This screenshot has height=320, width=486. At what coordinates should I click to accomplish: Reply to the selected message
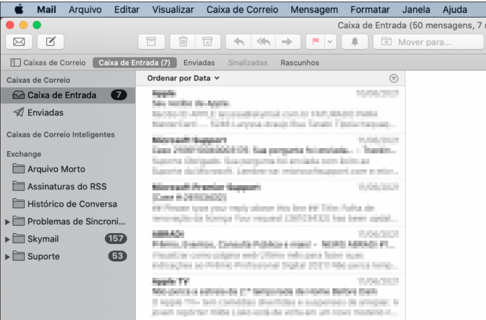[239, 41]
